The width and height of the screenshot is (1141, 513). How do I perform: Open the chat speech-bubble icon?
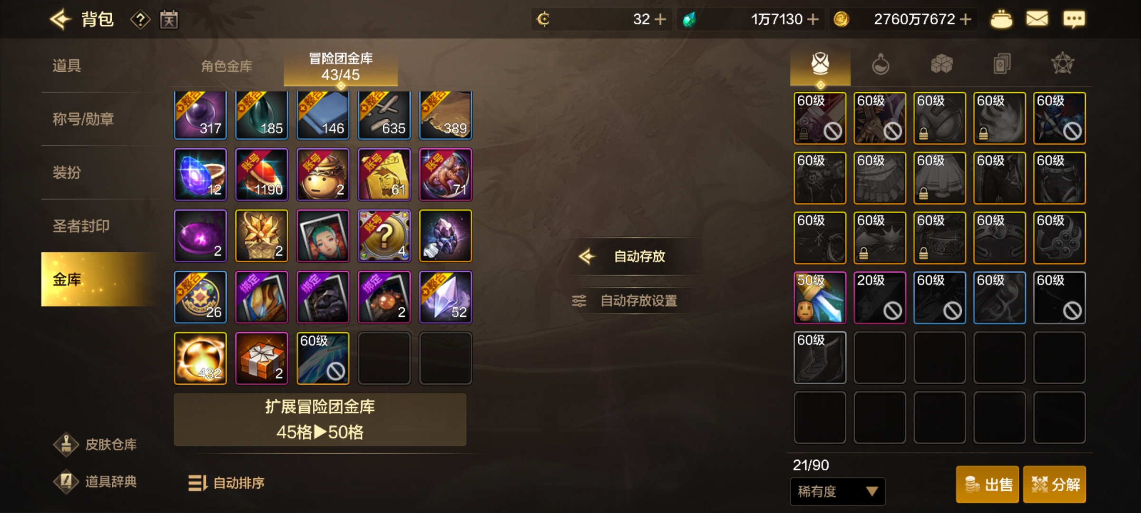click(x=1074, y=19)
